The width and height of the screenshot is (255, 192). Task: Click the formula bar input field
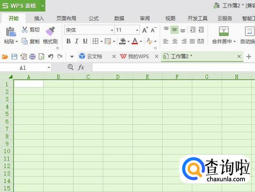174,67
